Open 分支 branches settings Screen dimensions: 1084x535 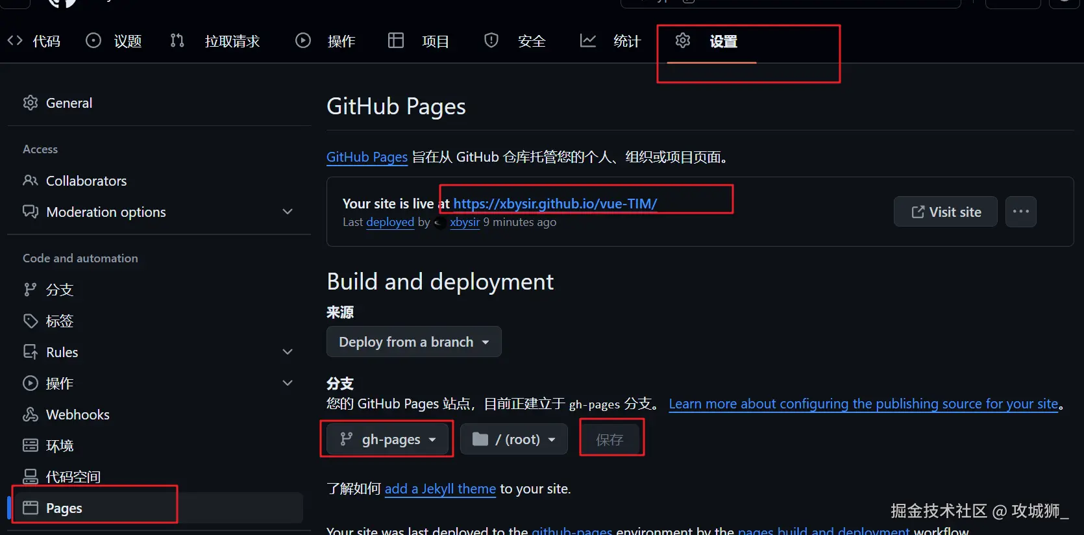[x=159, y=290]
